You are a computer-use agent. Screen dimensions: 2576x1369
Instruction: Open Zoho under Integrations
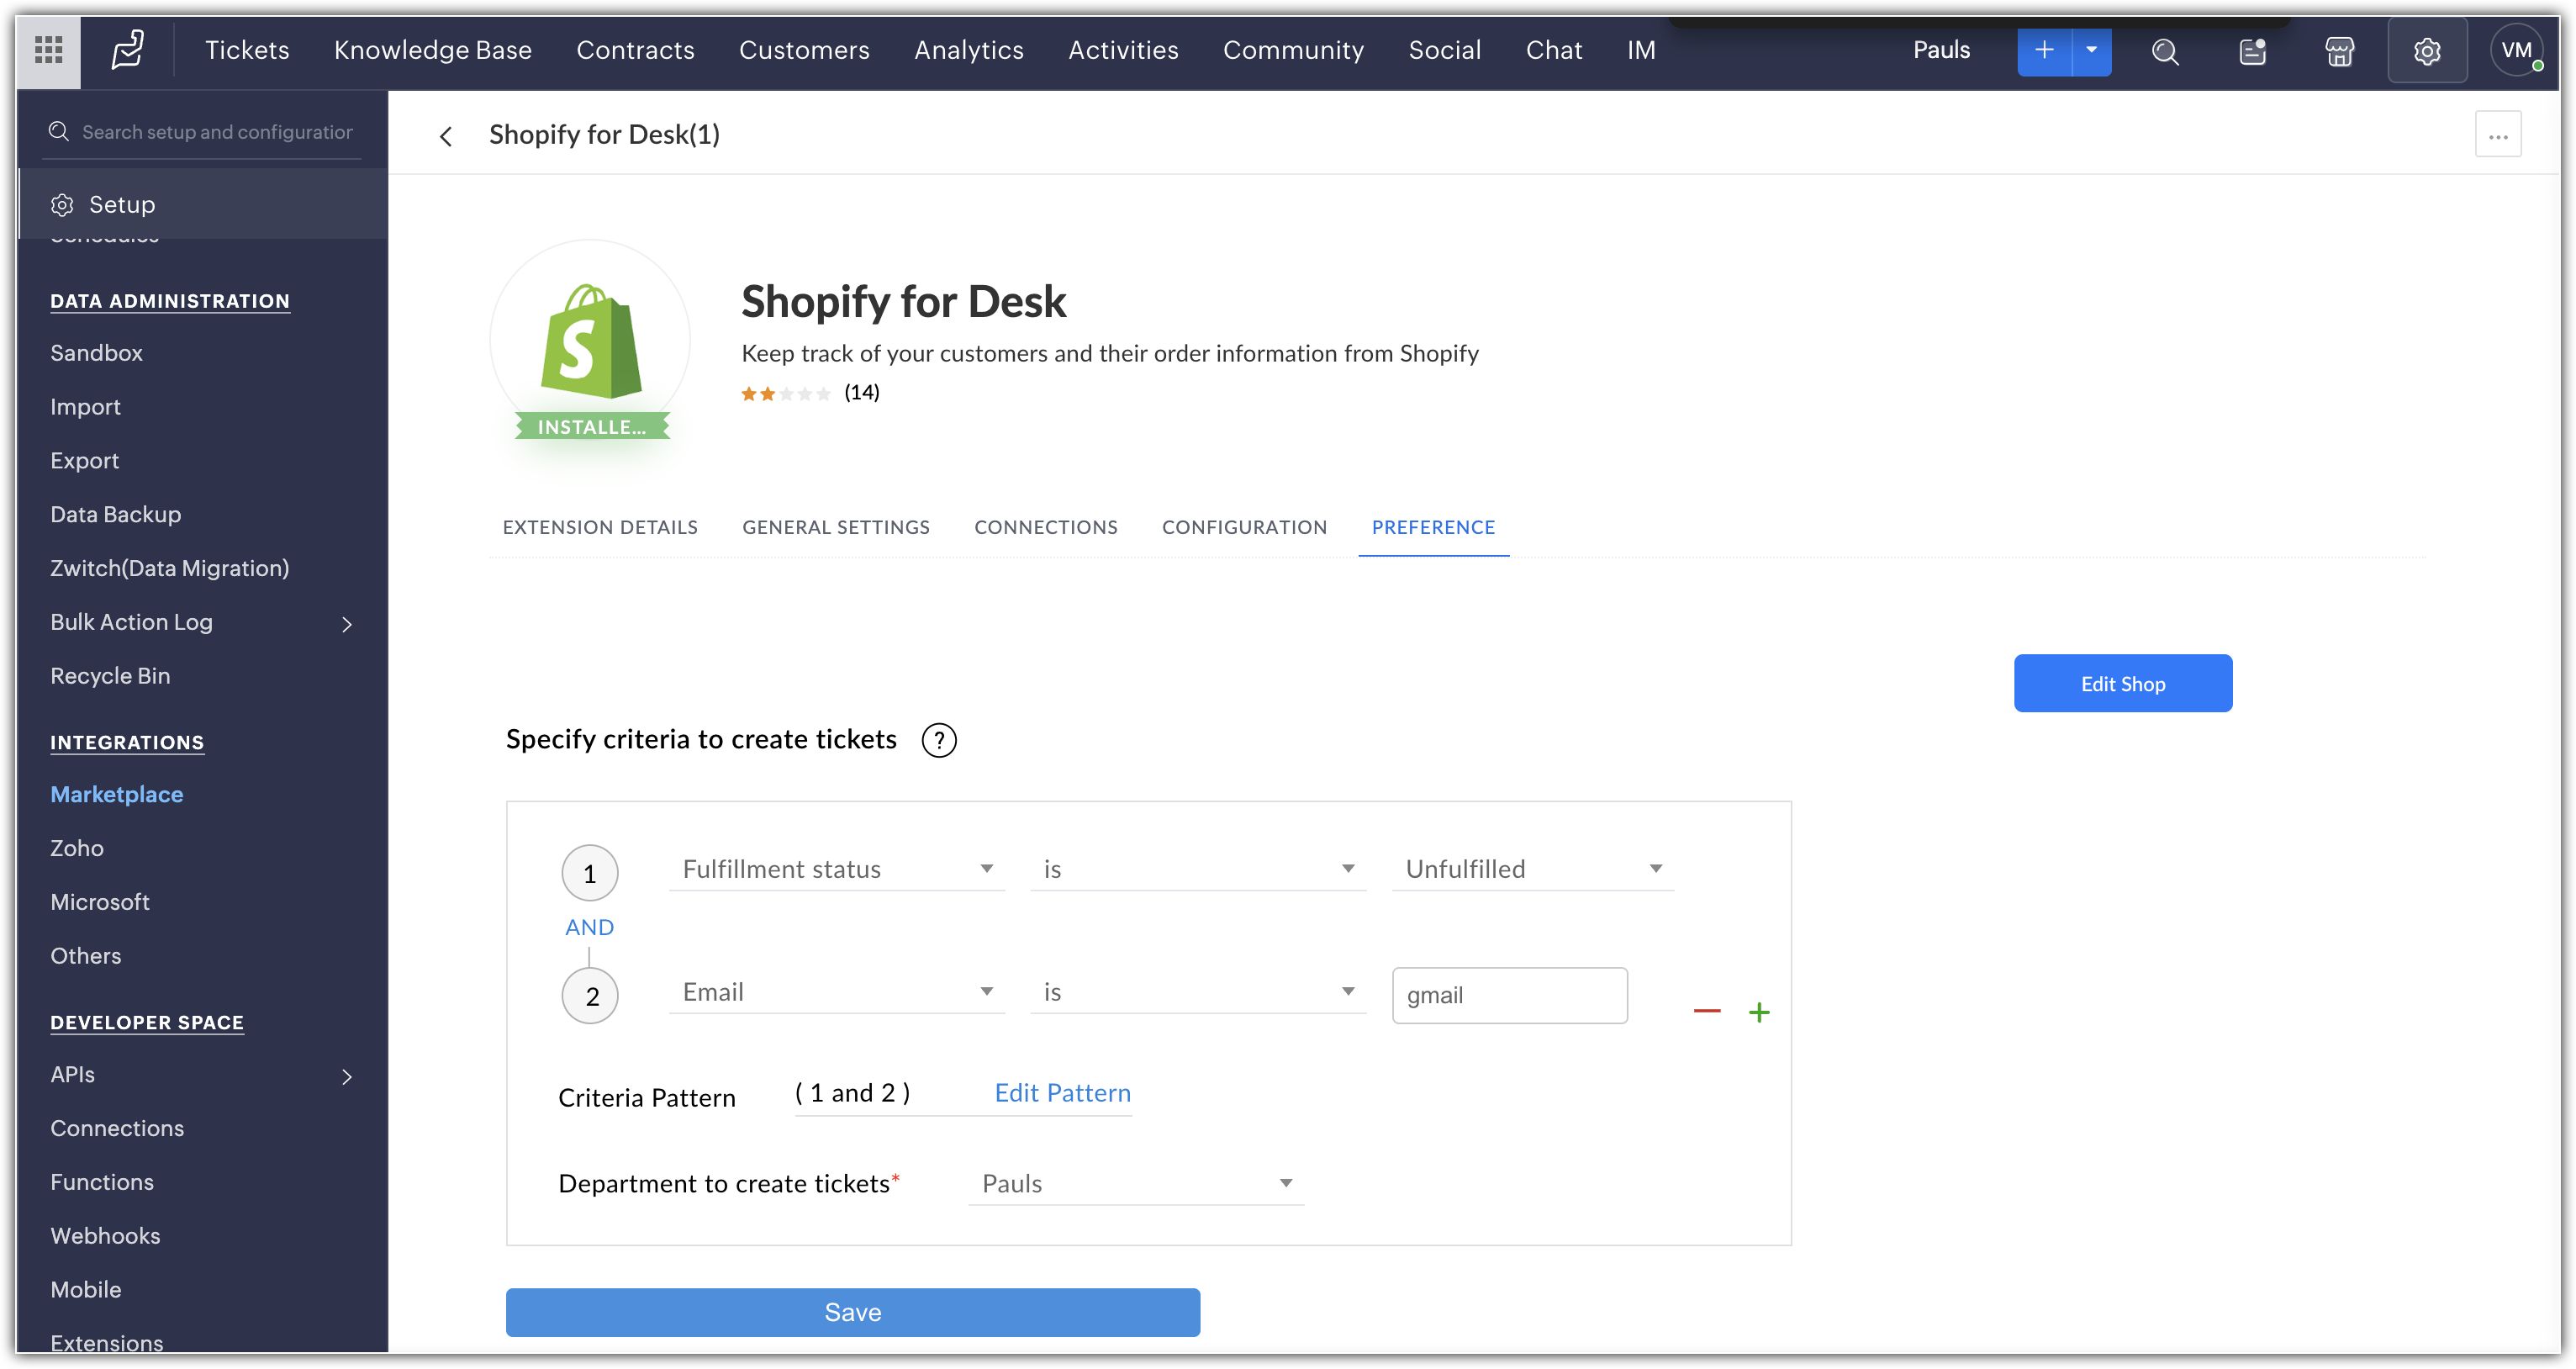click(x=77, y=848)
